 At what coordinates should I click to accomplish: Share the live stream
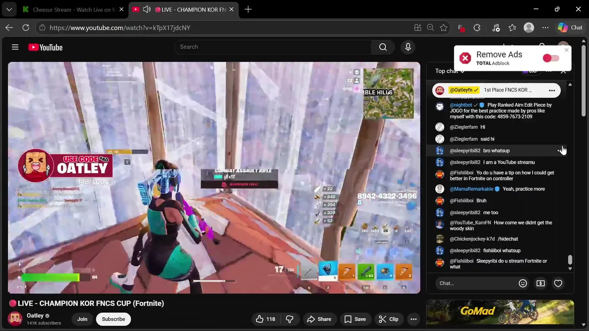[319, 319]
